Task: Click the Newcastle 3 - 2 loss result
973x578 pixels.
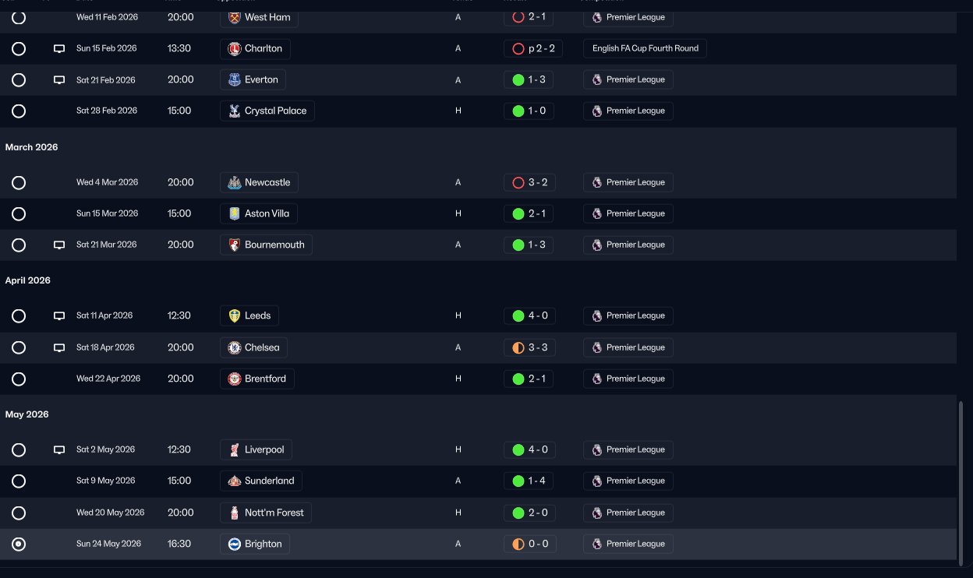Action: (x=529, y=182)
